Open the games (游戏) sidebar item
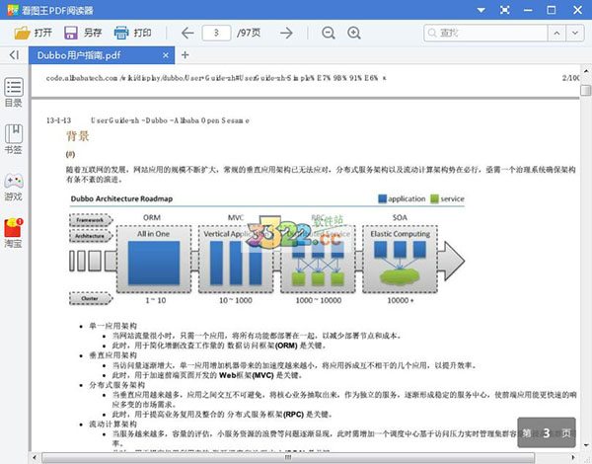Screen dimensions: 592x464 (14, 187)
